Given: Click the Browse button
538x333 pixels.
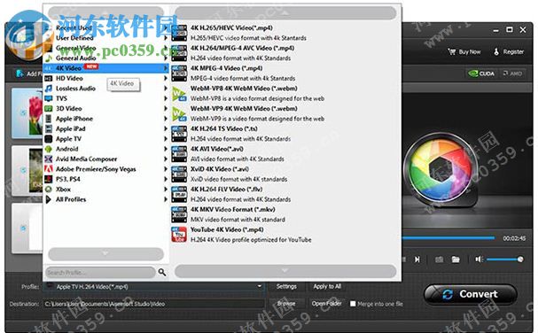Looking at the screenshot, I should point(286,304).
